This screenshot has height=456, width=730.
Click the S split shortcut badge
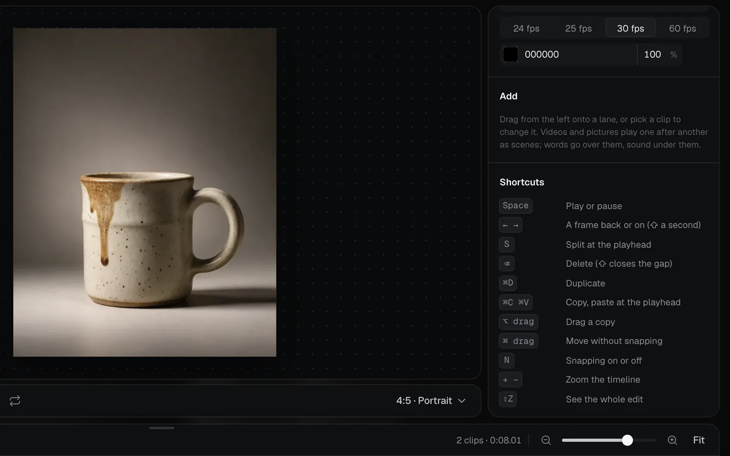coord(506,244)
